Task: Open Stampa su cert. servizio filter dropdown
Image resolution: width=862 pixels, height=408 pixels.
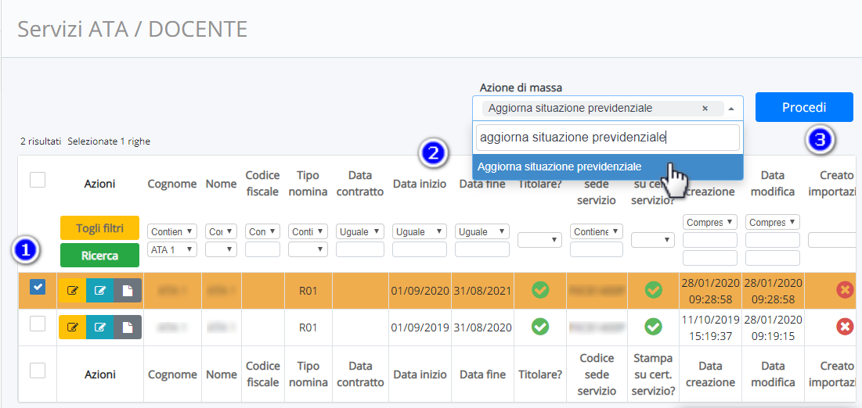Action: (x=653, y=239)
